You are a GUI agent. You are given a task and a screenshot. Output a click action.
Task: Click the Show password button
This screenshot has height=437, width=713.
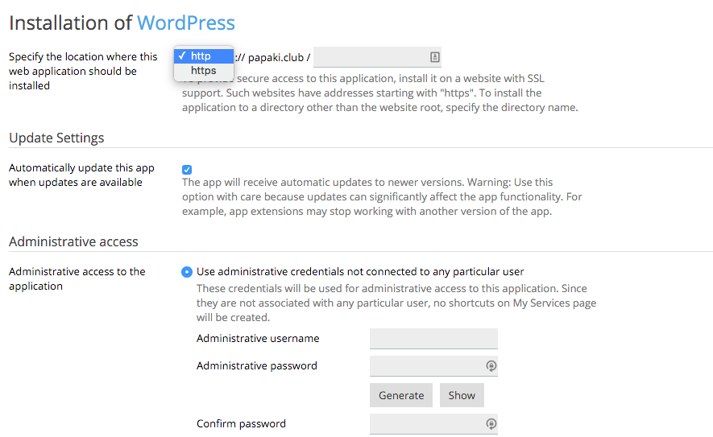coord(462,395)
